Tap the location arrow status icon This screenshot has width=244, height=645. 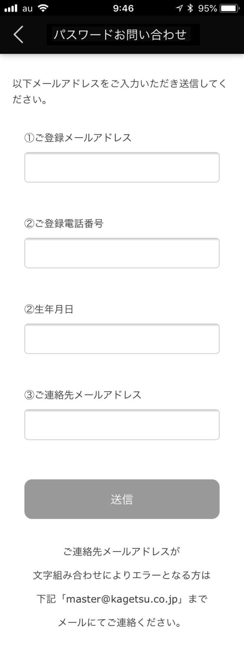(180, 8)
